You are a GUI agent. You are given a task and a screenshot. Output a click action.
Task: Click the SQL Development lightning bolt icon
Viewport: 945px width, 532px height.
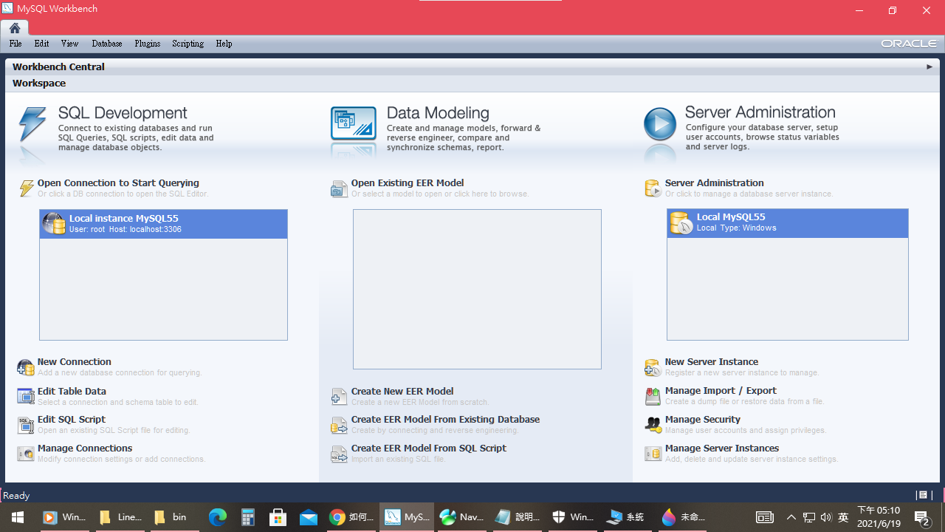pyautogui.click(x=32, y=125)
